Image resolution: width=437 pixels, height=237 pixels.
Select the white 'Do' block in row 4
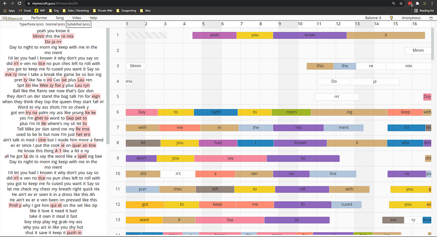[x=334, y=82]
